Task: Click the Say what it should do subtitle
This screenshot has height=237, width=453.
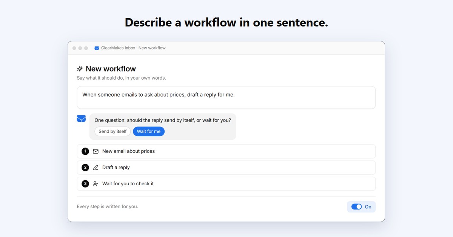Action: 121,78
